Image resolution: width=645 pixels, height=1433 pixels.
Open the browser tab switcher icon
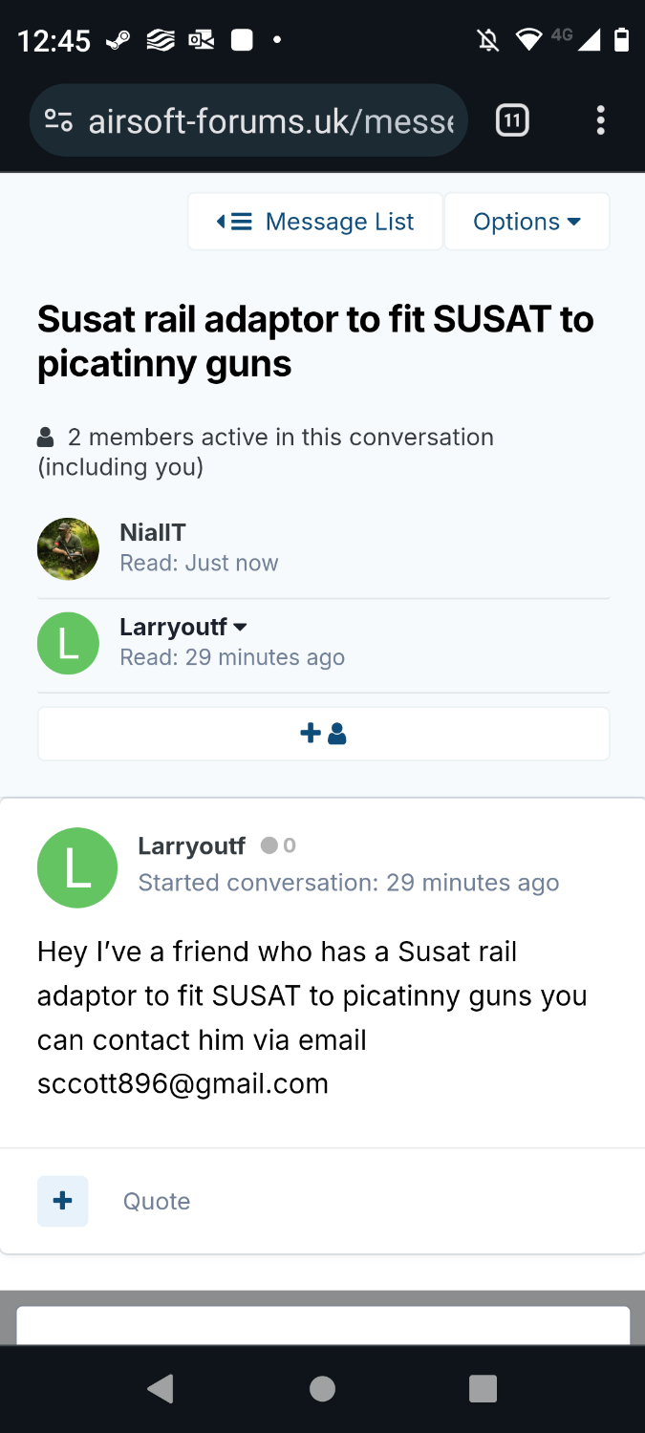(512, 120)
